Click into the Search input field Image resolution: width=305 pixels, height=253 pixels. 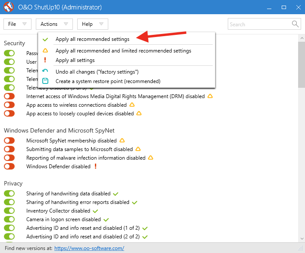tap(259, 25)
